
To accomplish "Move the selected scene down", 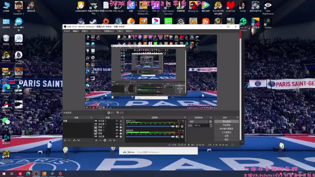I will coord(79,140).
